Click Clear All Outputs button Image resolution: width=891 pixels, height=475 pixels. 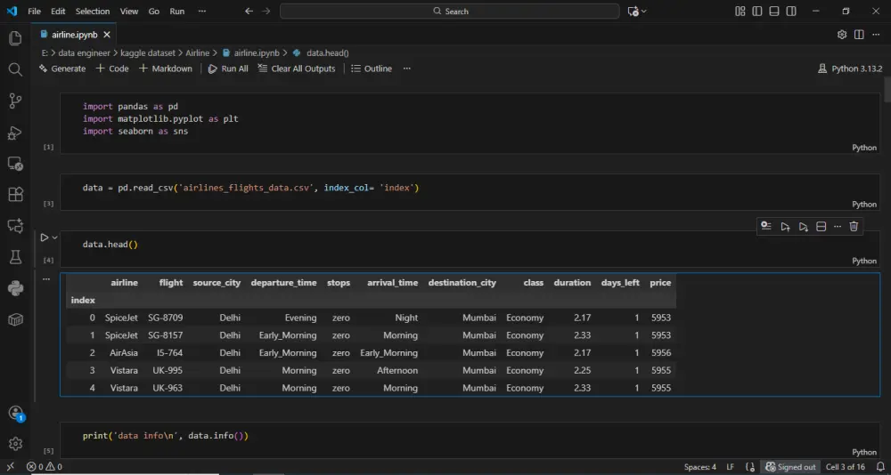297,68
